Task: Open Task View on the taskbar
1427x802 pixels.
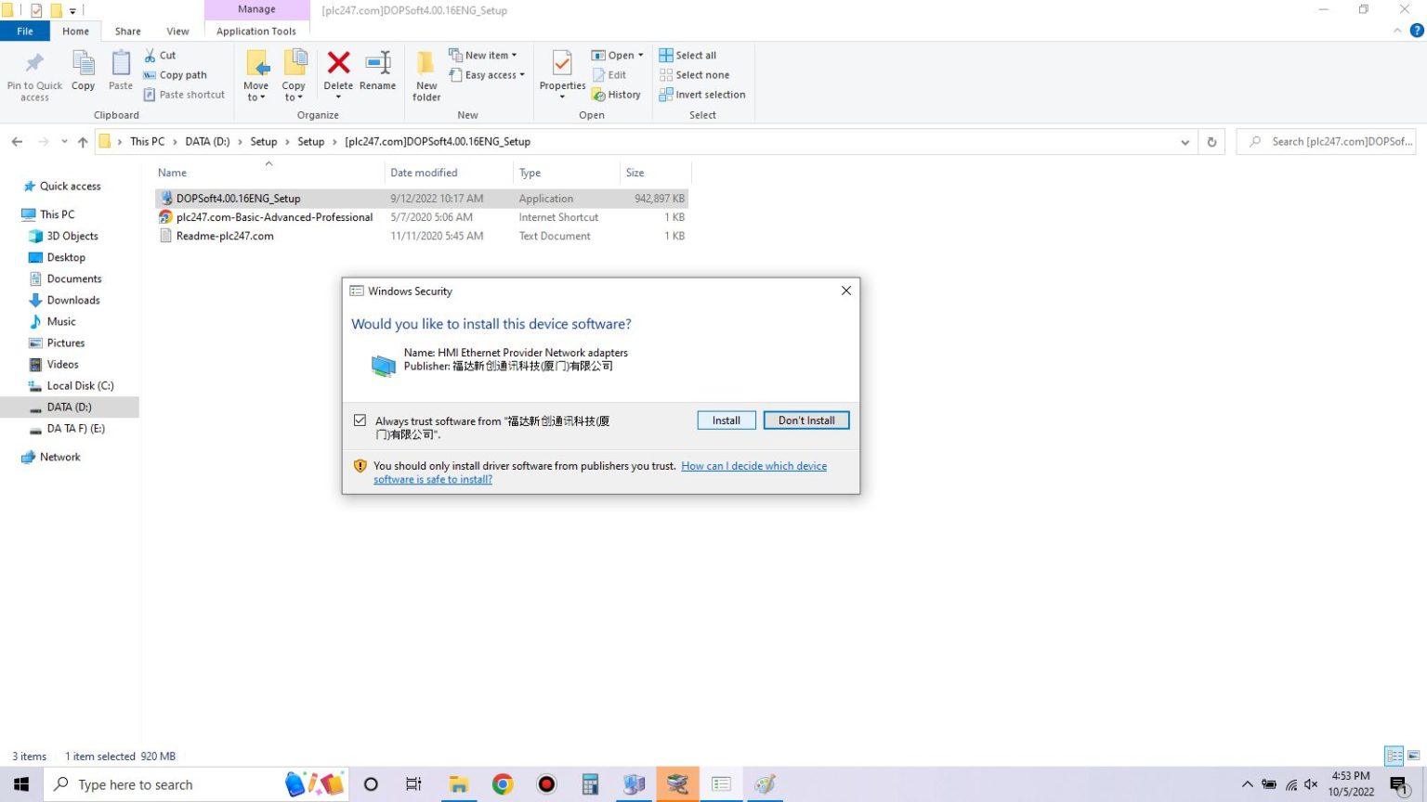Action: coord(413,784)
